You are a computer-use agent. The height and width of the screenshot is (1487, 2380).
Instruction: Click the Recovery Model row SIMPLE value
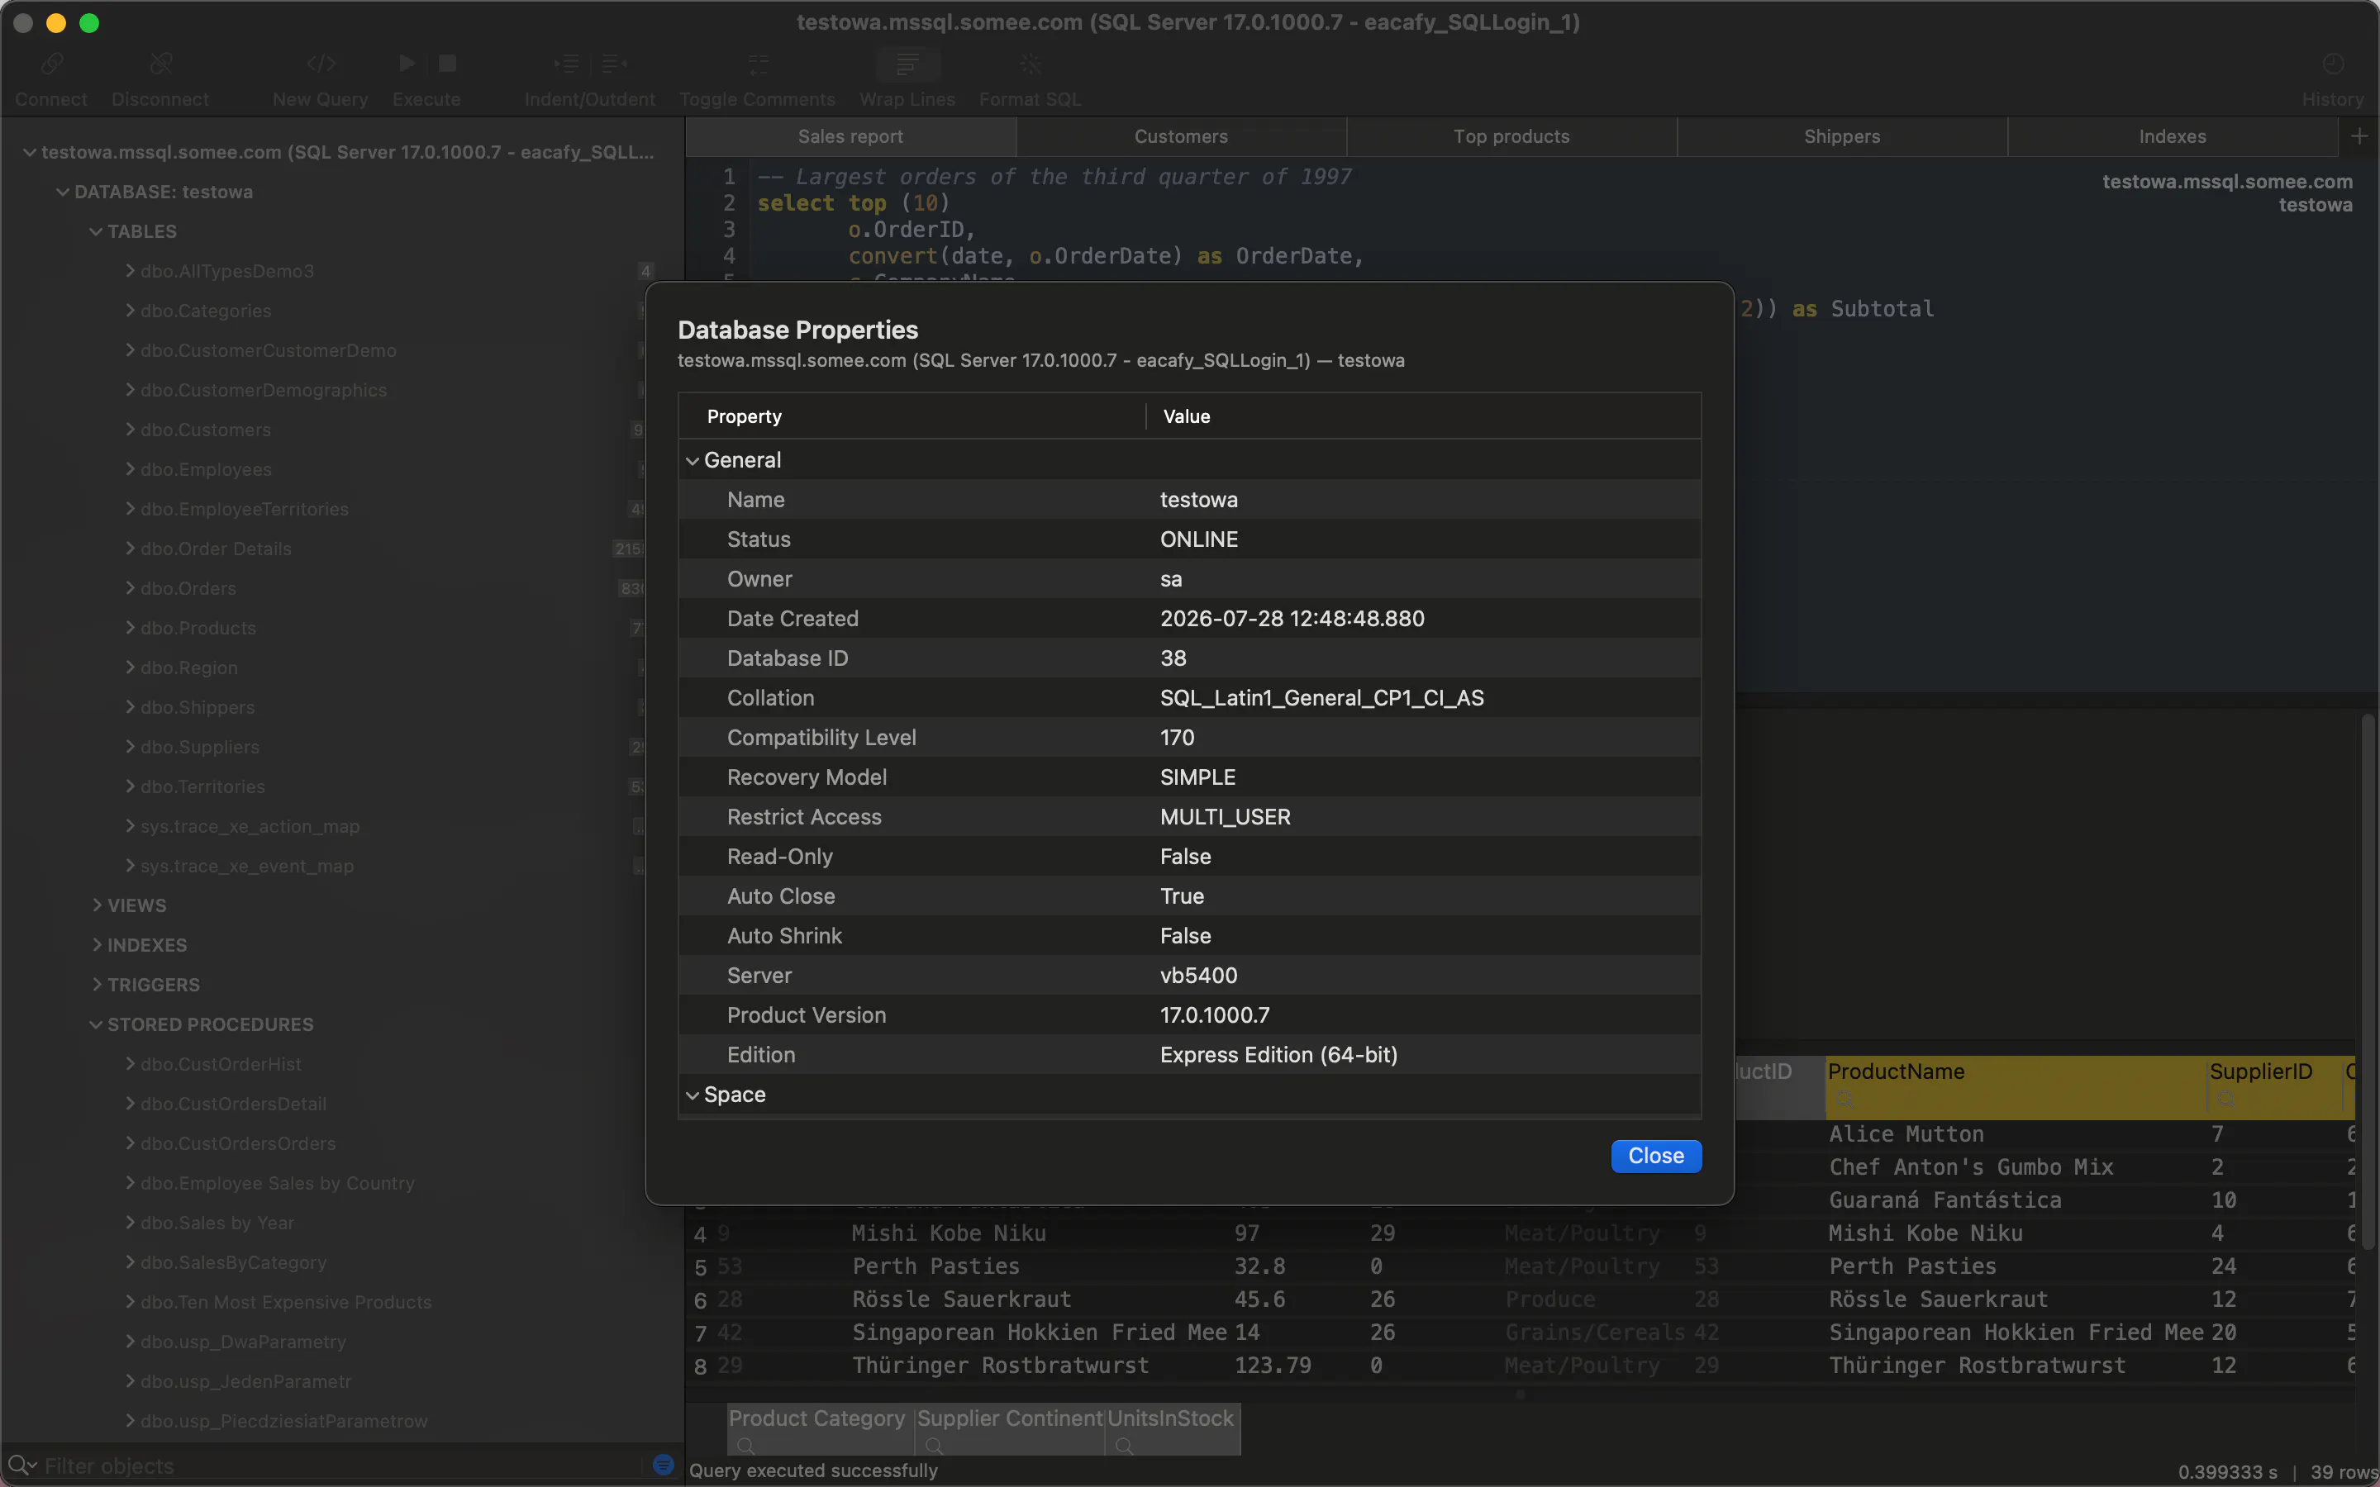click(x=1198, y=777)
